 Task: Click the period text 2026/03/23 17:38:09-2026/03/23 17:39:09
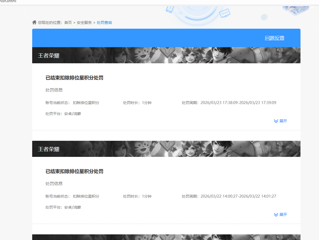(x=238, y=103)
